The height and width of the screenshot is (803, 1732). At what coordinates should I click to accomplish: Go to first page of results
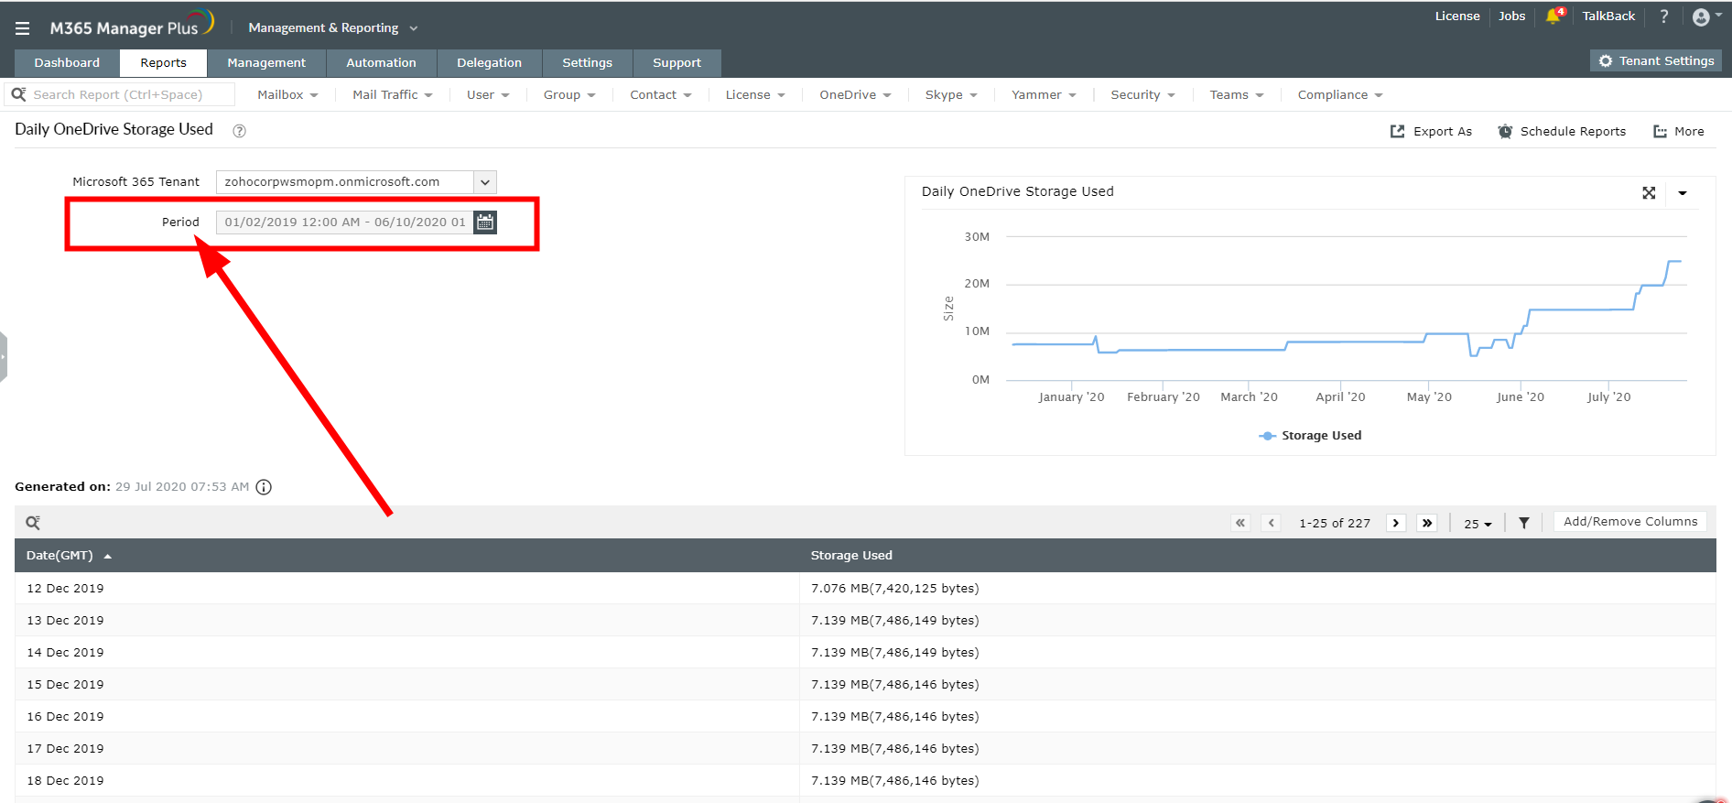(1240, 523)
